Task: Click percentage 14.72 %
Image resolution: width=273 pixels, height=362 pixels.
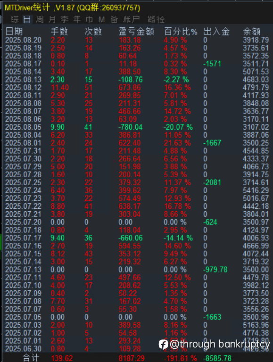Action: [177, 111]
